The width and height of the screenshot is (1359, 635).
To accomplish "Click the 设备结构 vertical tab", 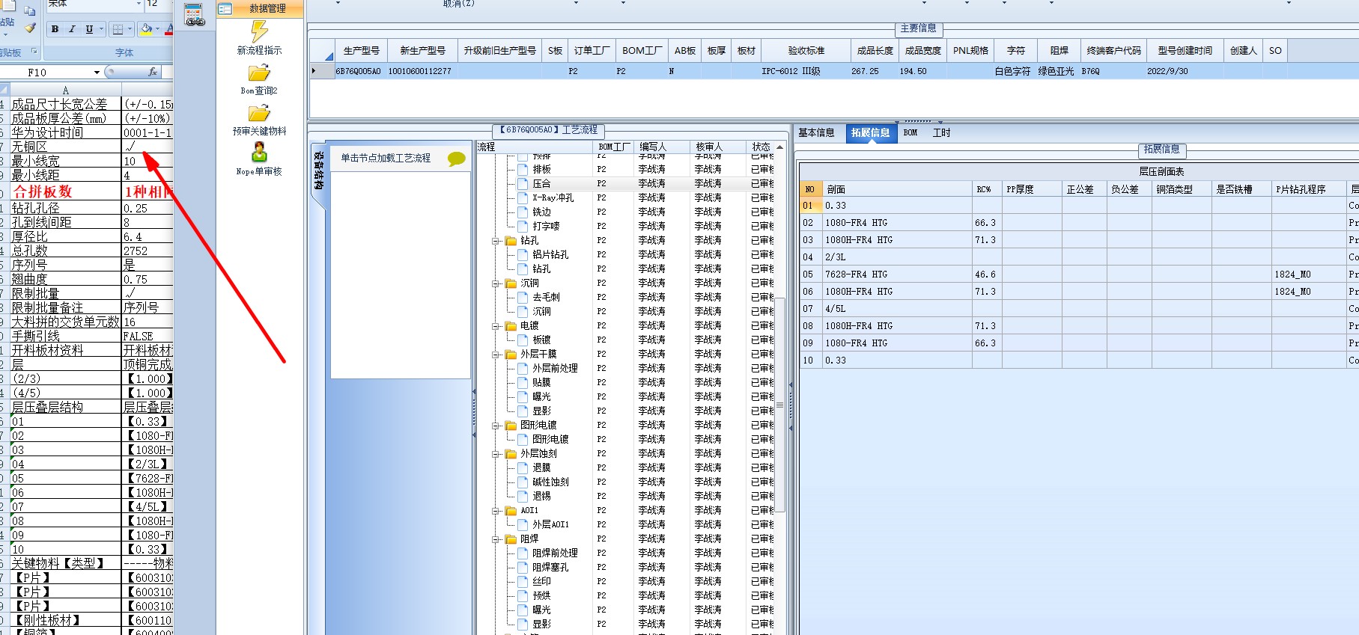I will [x=318, y=171].
